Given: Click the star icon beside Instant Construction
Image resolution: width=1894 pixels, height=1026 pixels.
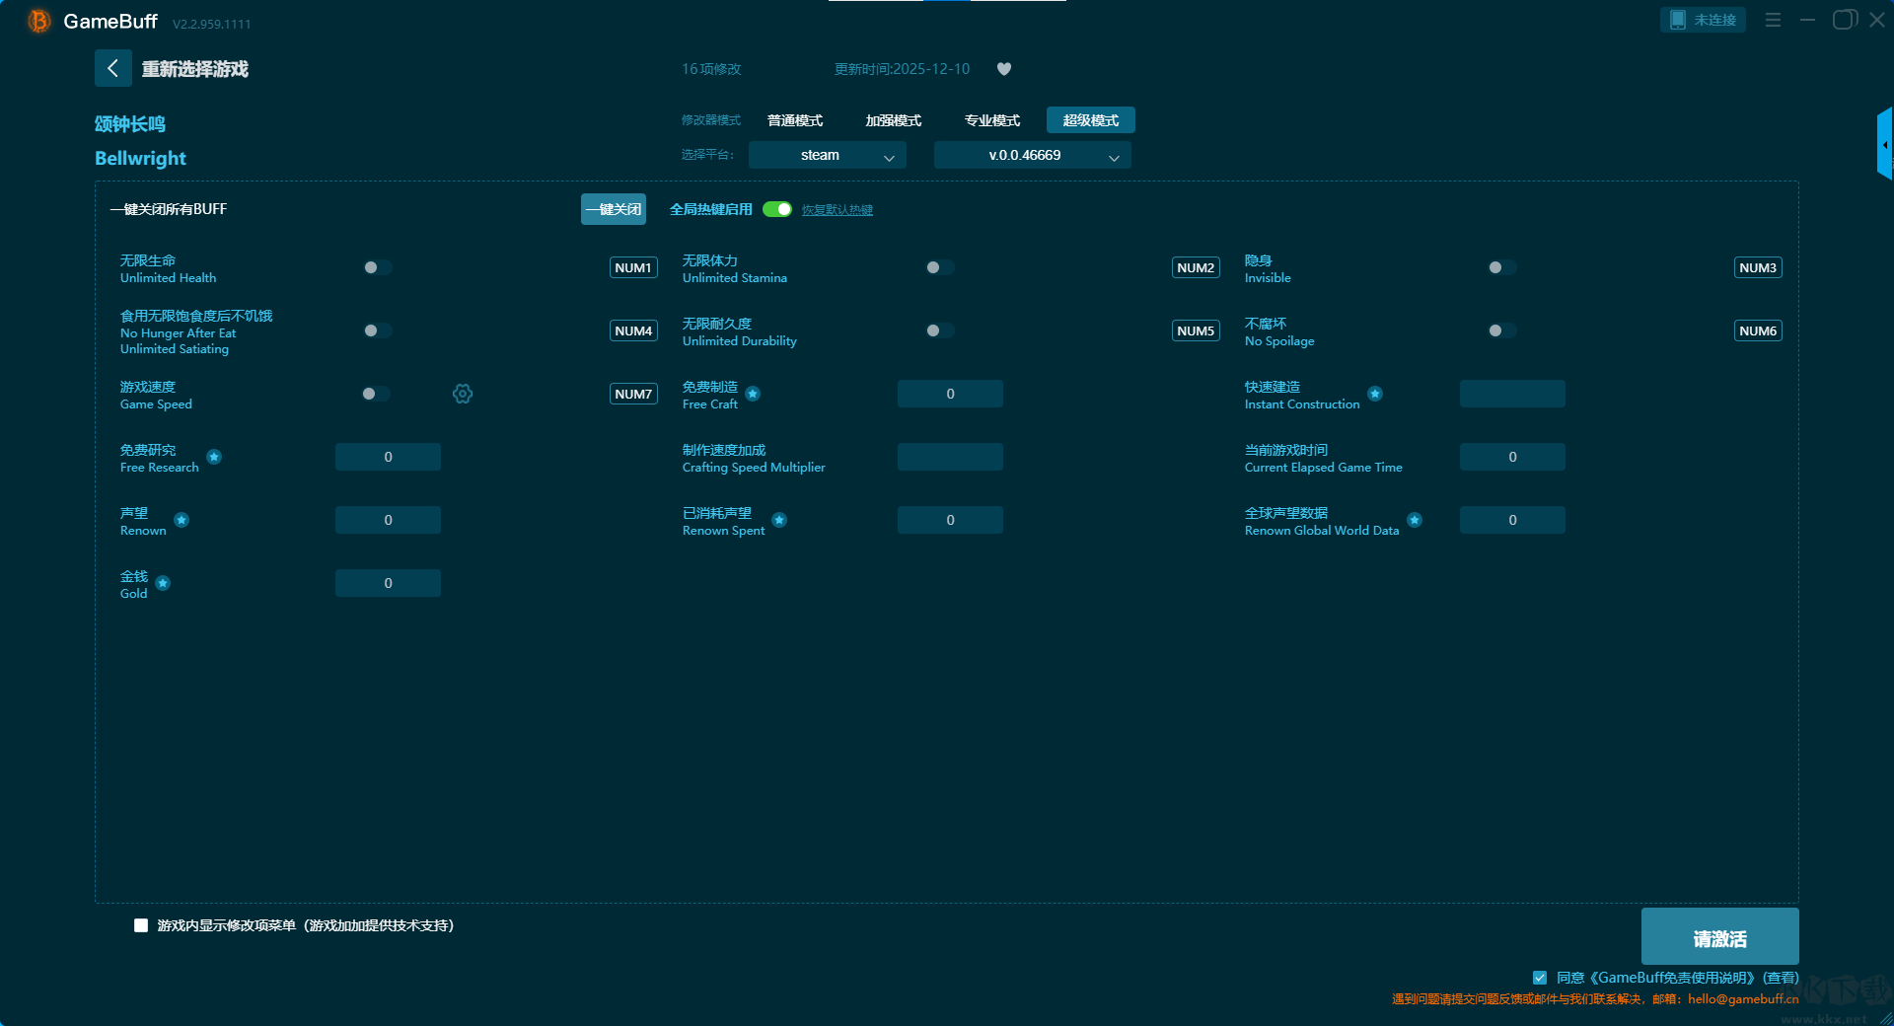Looking at the screenshot, I should 1375,394.
